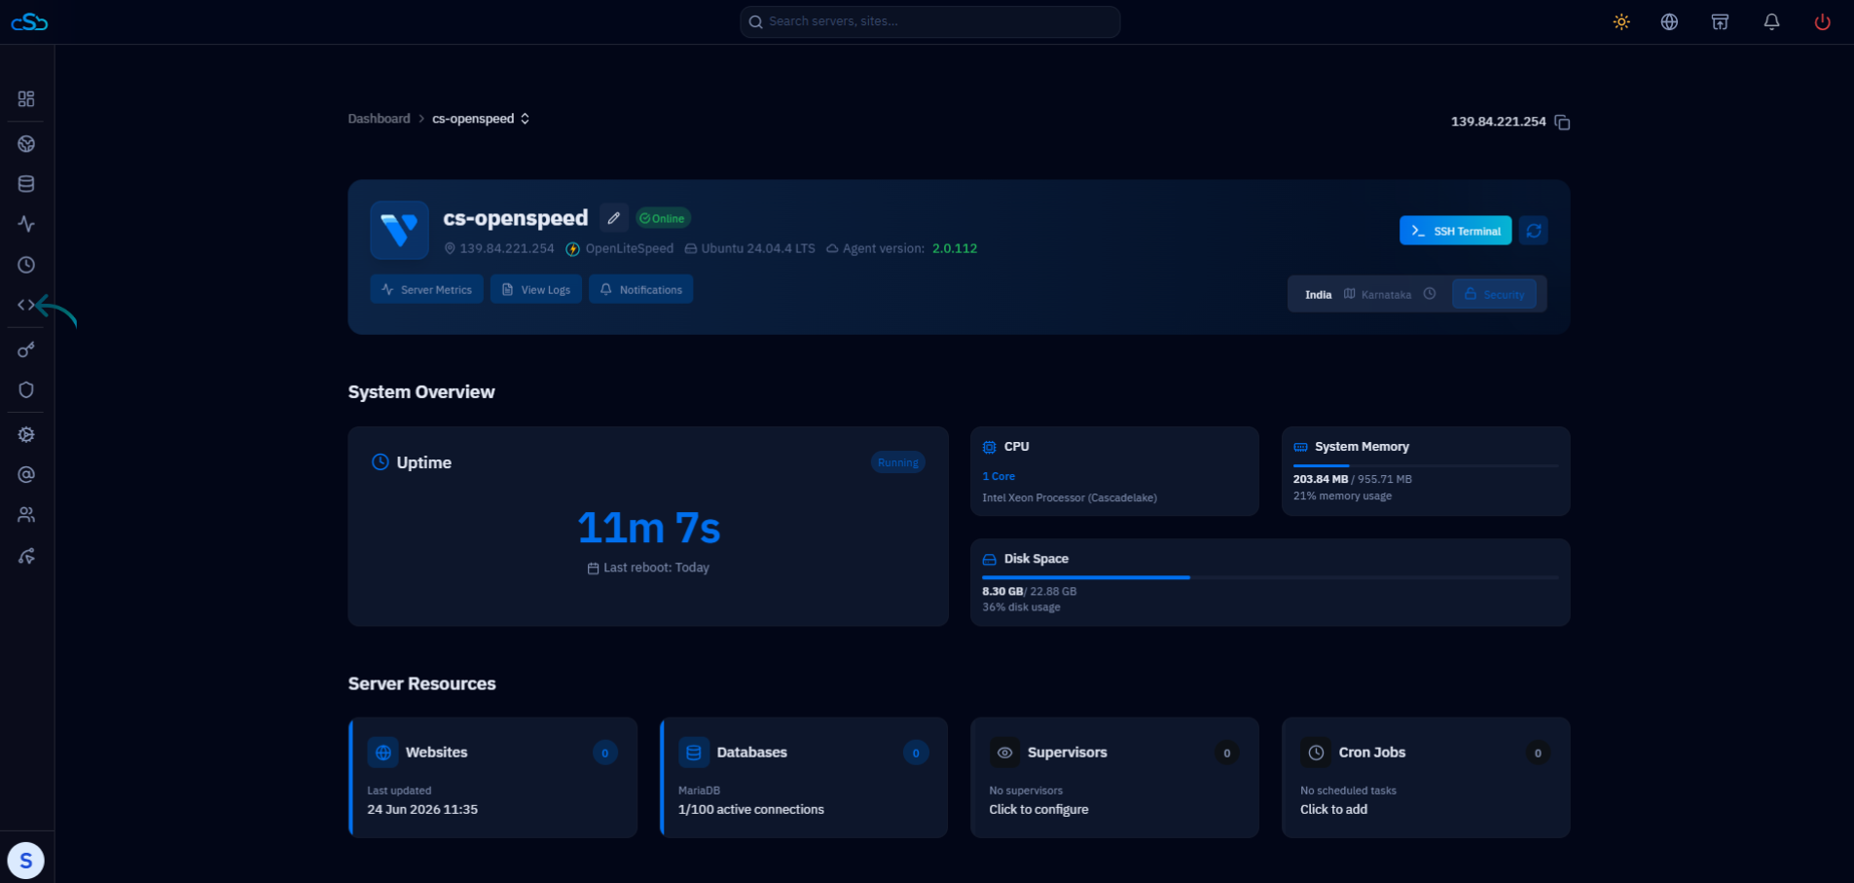Screen dimensions: 1854x883
Task: Click the System Memory usage bar
Action: pos(1425,465)
